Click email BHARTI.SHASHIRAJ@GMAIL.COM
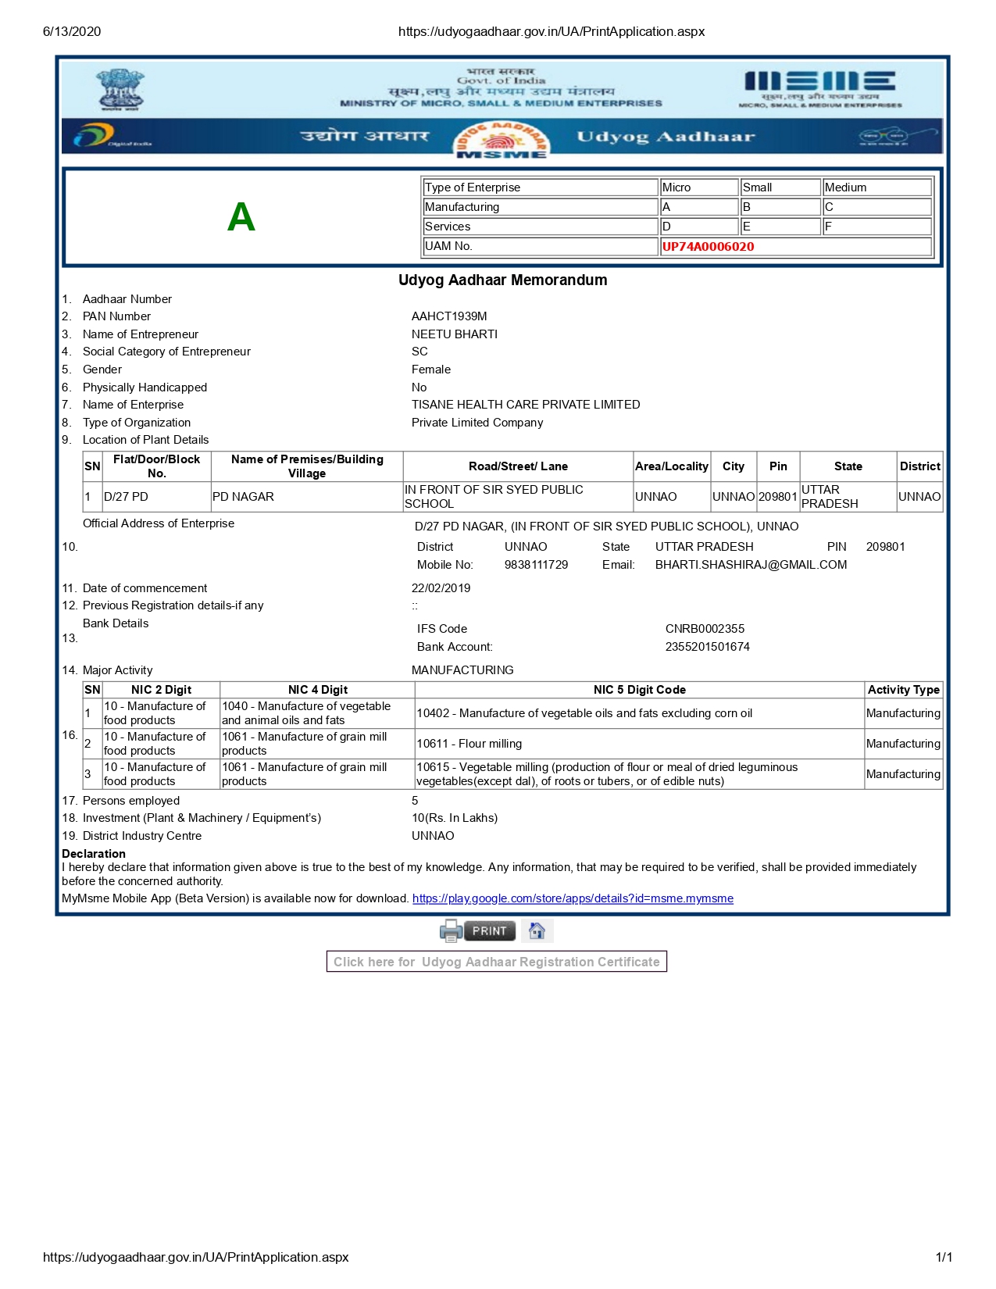996x1289 pixels. [x=751, y=565]
